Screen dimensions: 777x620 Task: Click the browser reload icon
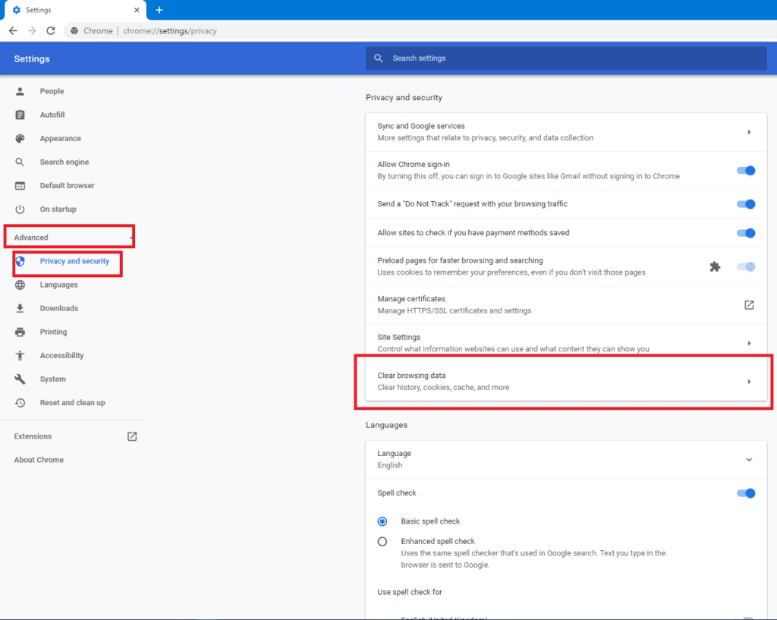pyautogui.click(x=51, y=31)
